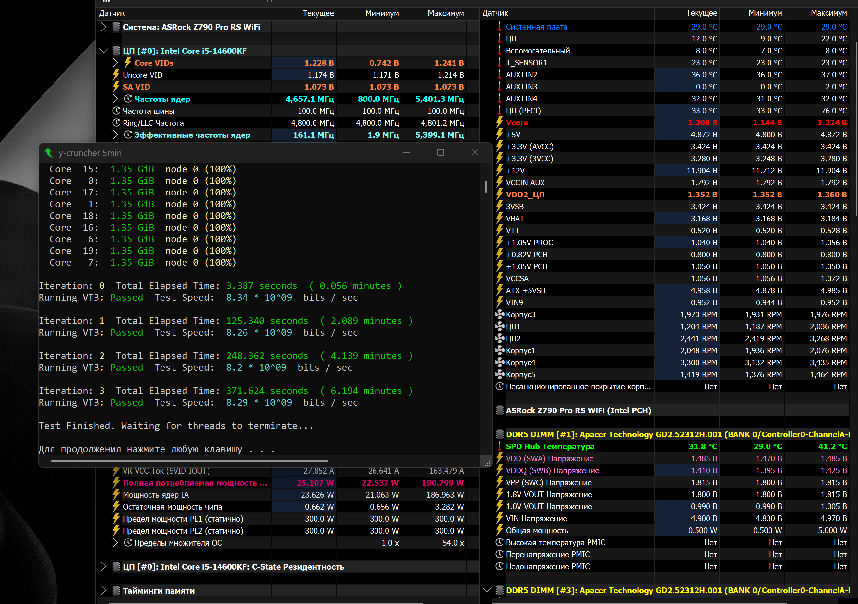Click the Максимум column header in left panel
This screenshot has width=858, height=604.
pyautogui.click(x=446, y=13)
